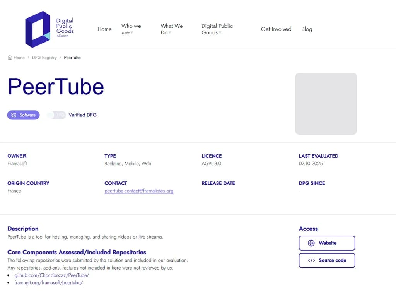The image size is (396, 297).
Task: Expand the What We Do menu
Action: tap(172, 29)
